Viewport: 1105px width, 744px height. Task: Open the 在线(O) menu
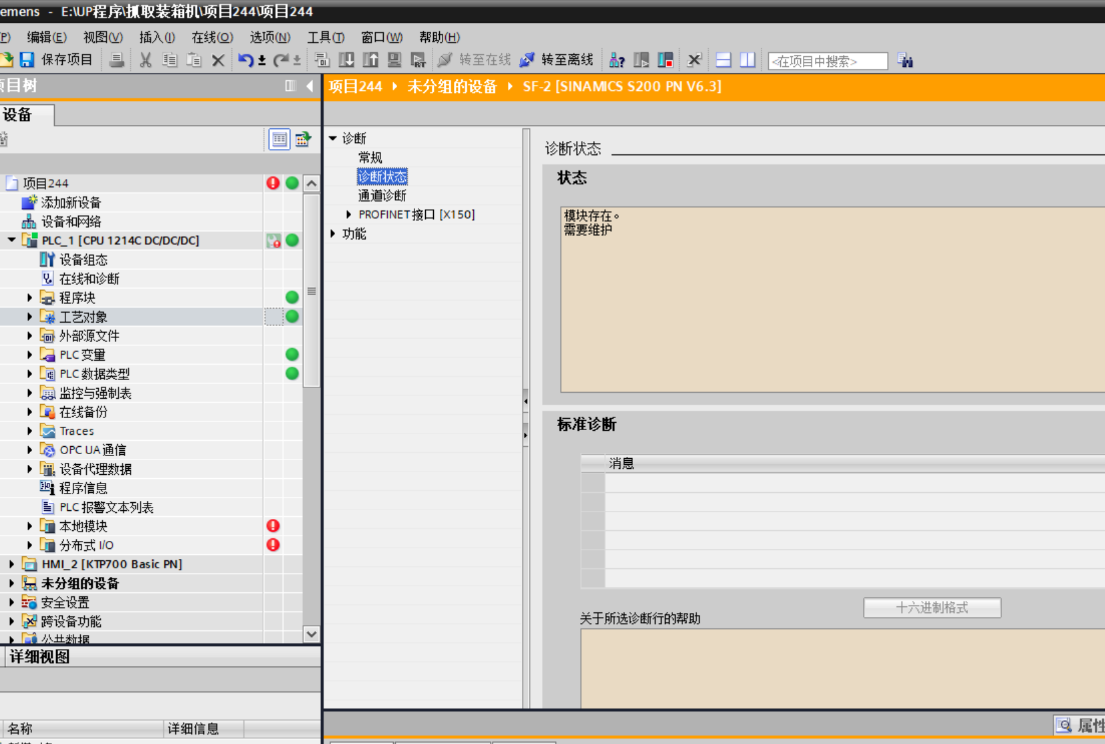click(x=212, y=37)
